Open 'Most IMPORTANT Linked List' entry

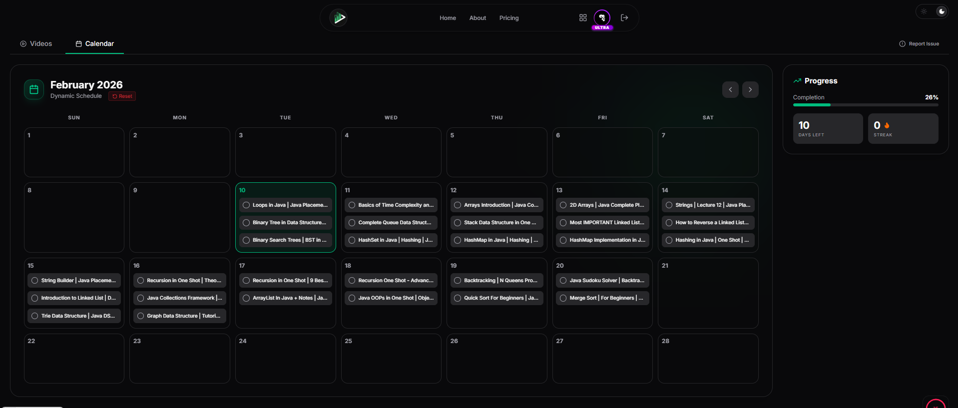602,223
